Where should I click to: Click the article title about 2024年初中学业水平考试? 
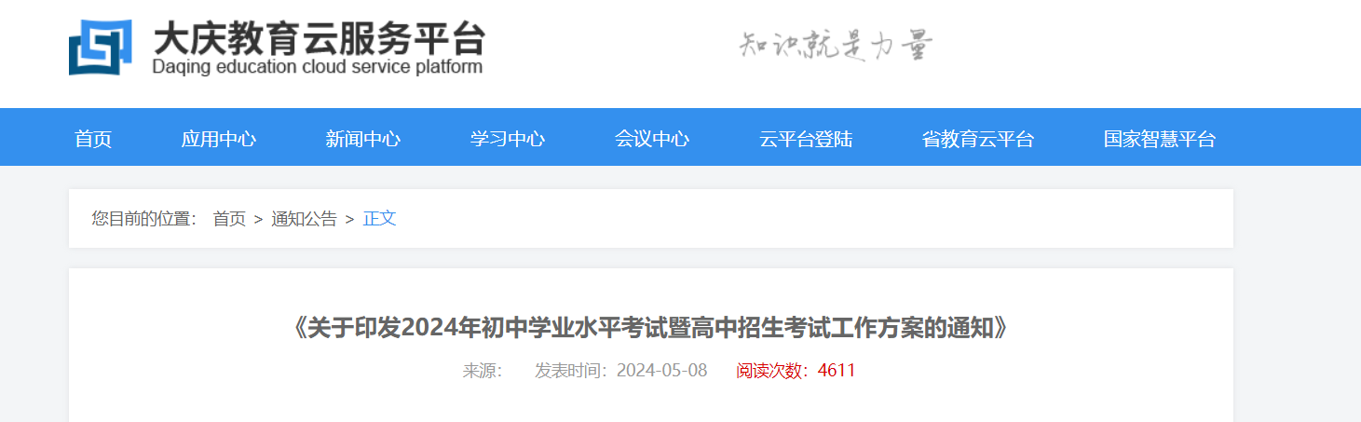click(x=650, y=328)
